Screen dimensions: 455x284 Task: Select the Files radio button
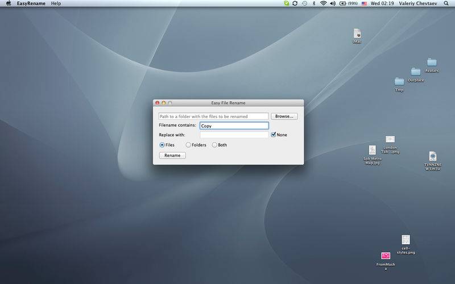pos(162,145)
